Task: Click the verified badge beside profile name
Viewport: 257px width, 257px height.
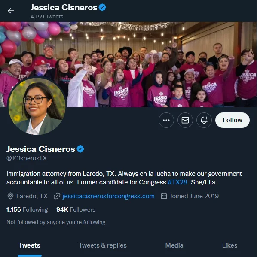Action: coord(80,149)
